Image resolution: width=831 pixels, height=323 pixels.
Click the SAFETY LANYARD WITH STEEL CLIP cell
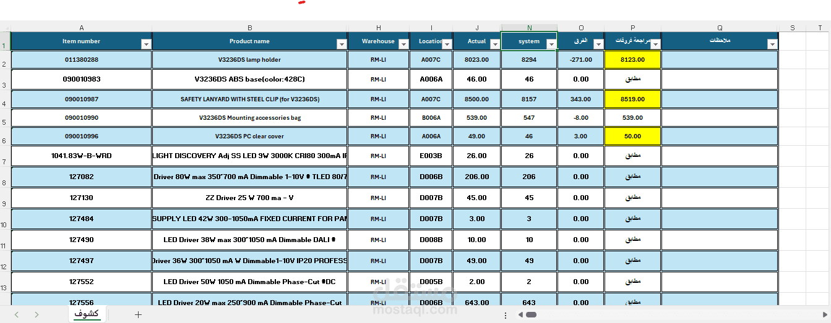click(250, 99)
